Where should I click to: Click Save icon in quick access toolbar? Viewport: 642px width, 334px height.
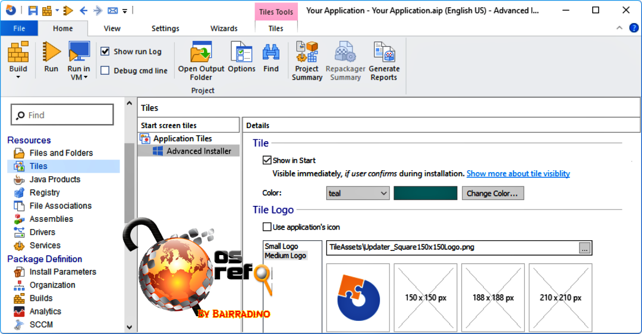(33, 11)
